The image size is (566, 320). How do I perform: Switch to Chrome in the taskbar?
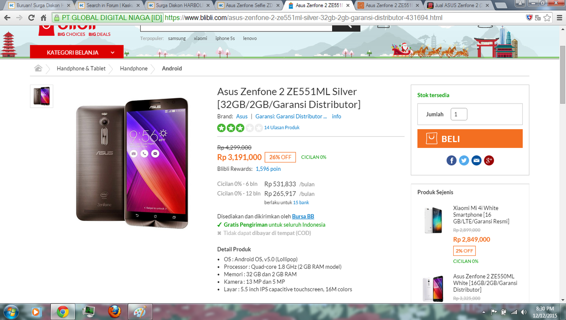coord(62,312)
